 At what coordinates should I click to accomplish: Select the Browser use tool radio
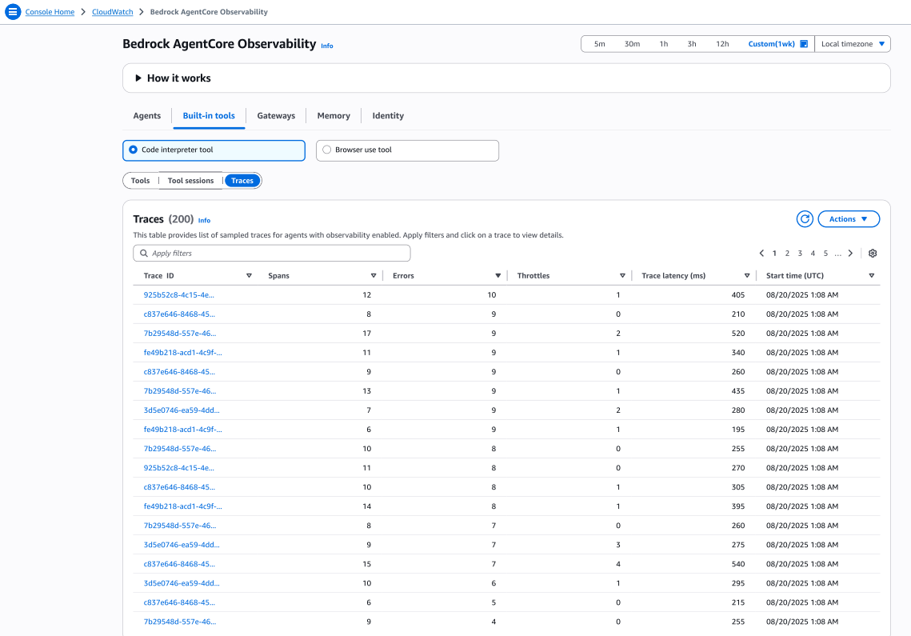pos(326,150)
